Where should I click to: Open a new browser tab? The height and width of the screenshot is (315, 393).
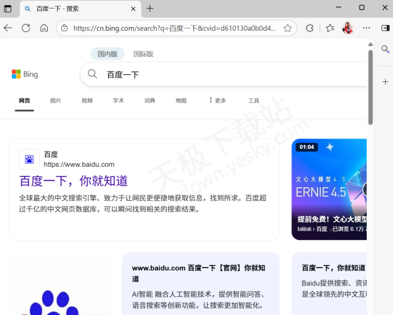pyautogui.click(x=150, y=9)
